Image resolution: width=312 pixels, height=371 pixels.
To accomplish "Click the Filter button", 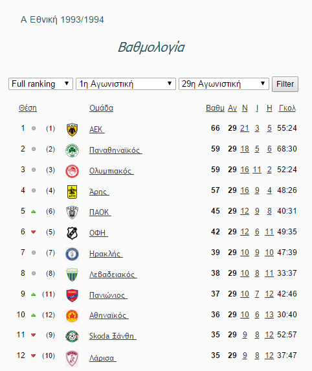I will coord(285,84).
